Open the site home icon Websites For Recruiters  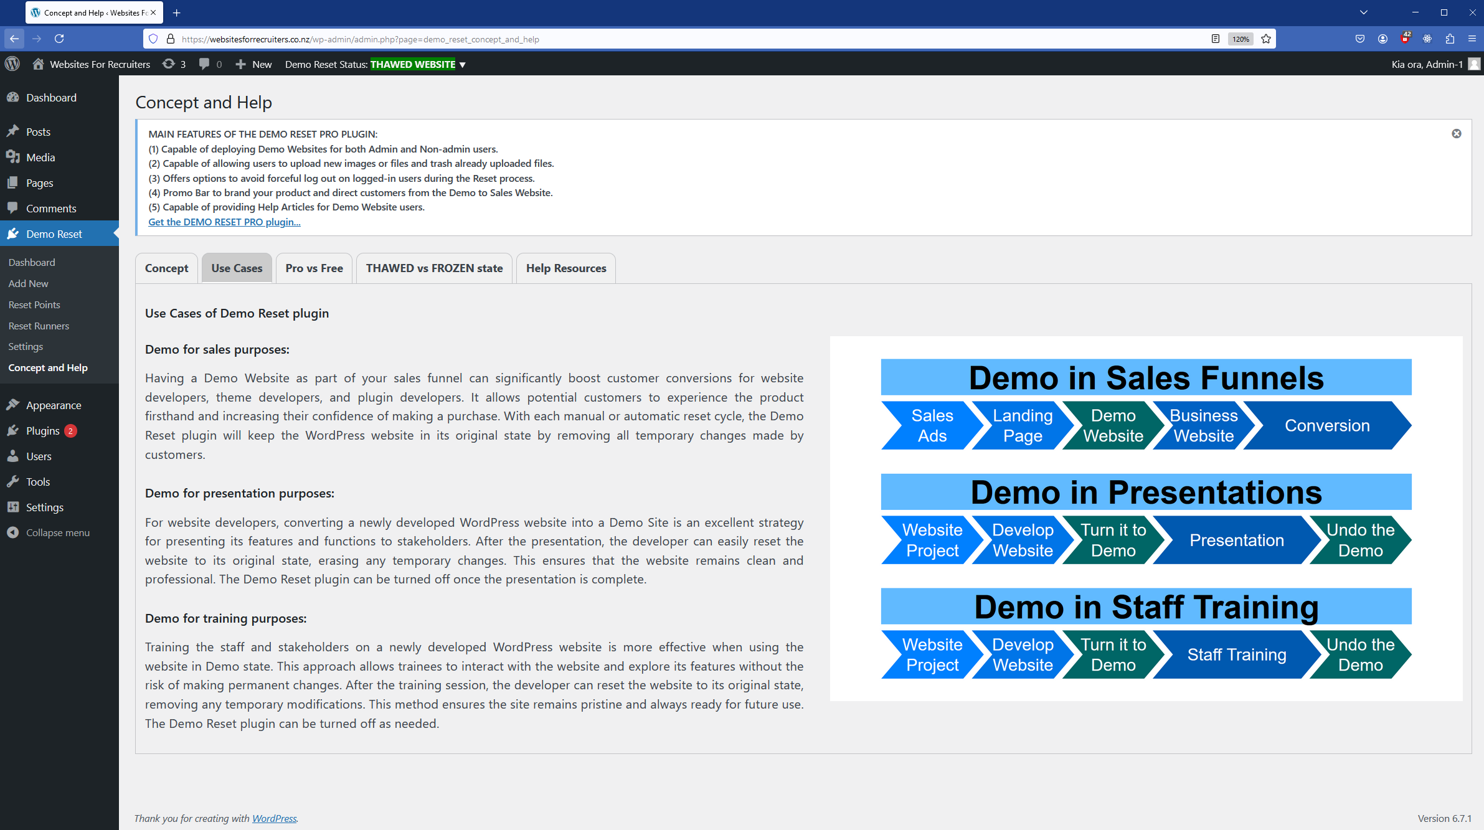(x=39, y=64)
